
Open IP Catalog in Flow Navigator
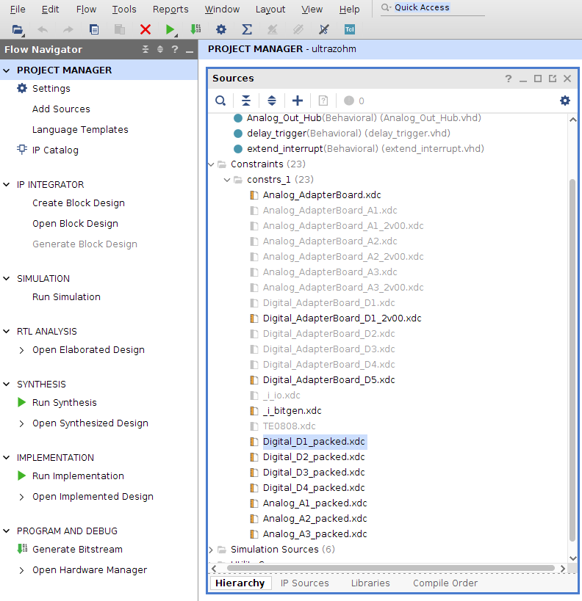tap(54, 150)
